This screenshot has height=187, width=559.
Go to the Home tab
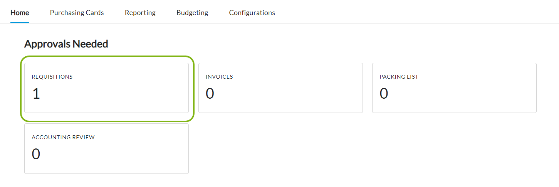(x=20, y=13)
